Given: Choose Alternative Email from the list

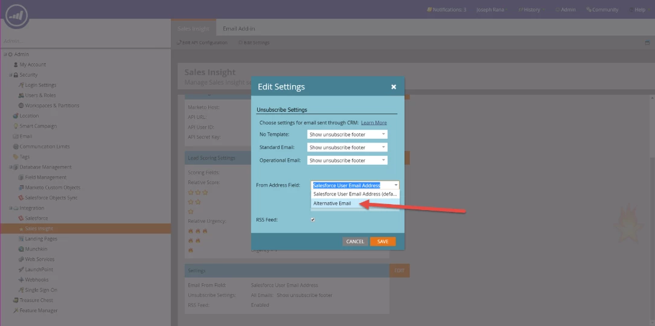Looking at the screenshot, I should click(x=355, y=203).
